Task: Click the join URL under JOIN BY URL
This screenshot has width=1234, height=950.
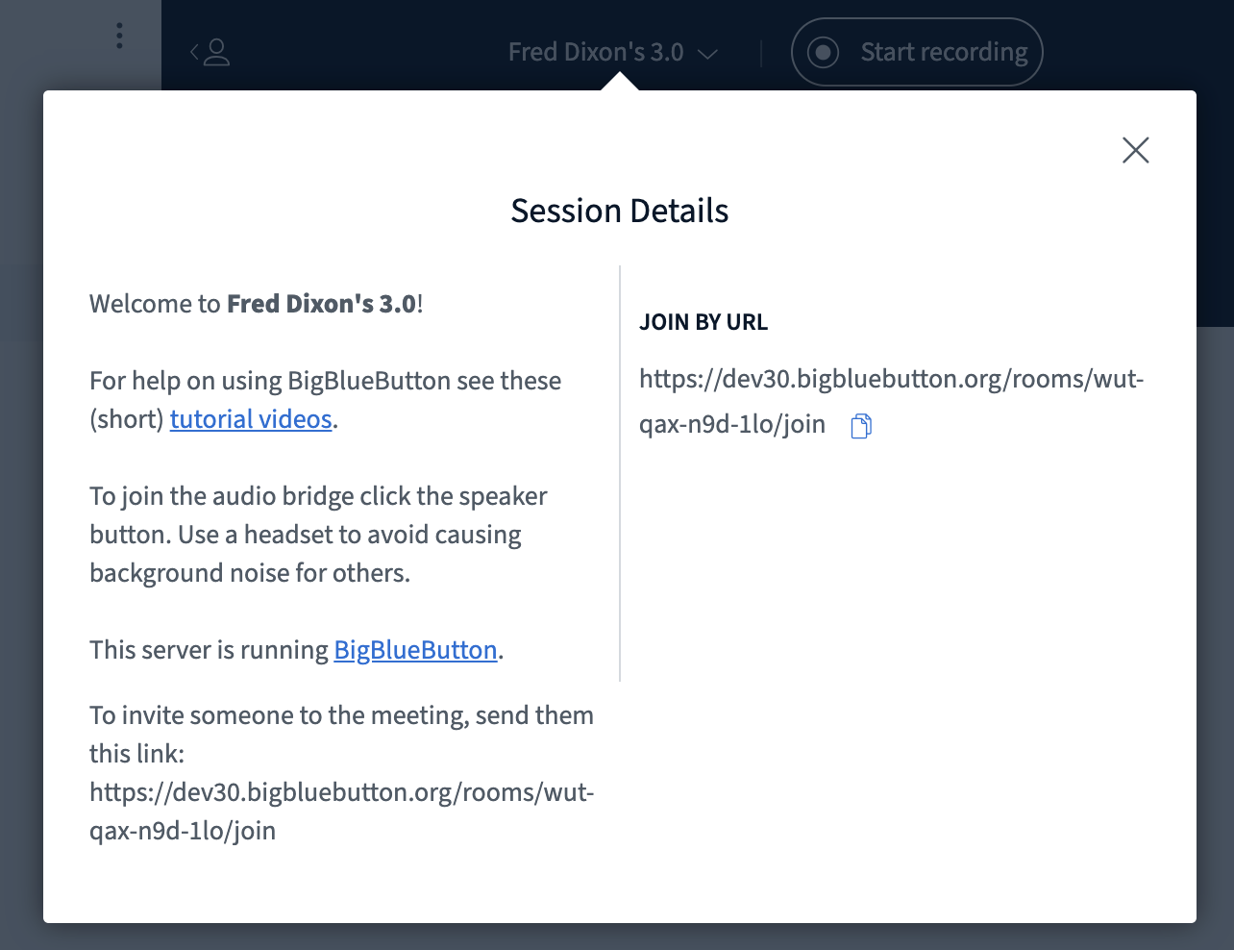Action: pyautogui.click(x=890, y=380)
